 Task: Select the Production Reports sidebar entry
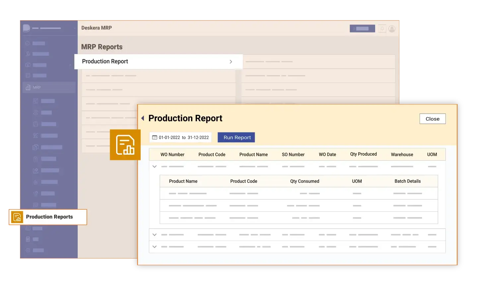49,217
